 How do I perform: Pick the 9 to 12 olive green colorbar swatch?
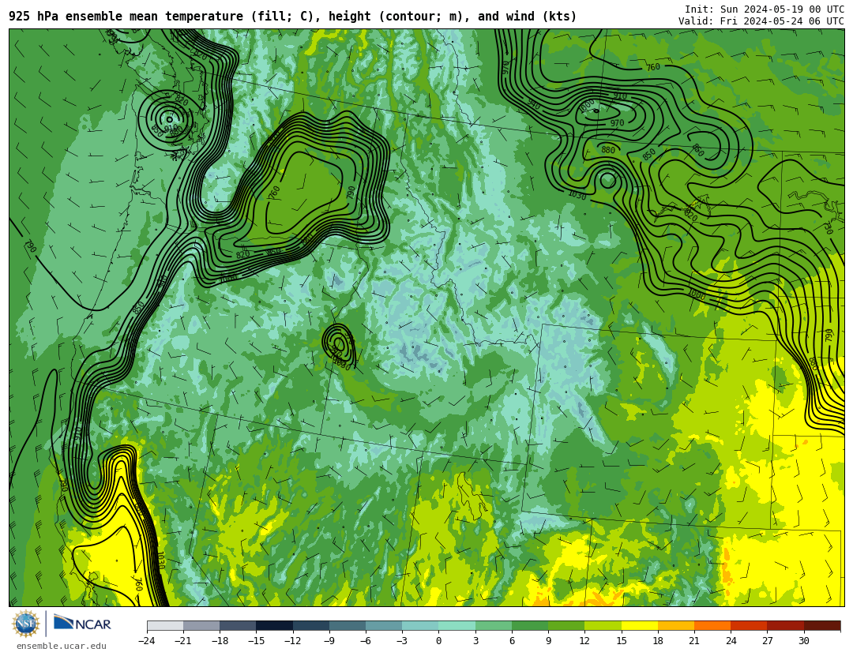[566, 625]
